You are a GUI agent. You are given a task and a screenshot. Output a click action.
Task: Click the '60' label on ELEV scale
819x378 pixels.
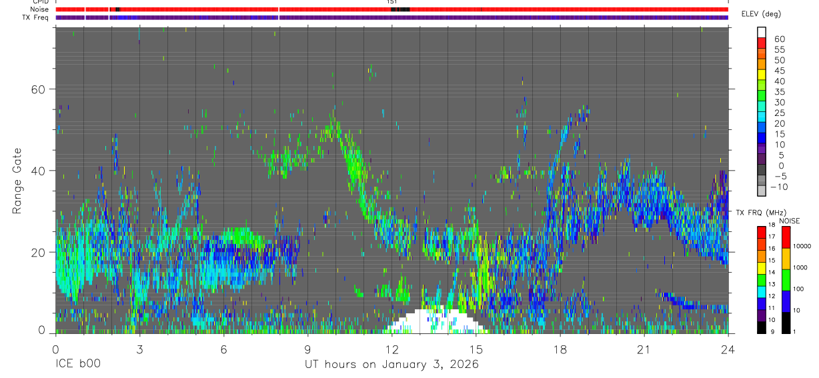(x=779, y=39)
